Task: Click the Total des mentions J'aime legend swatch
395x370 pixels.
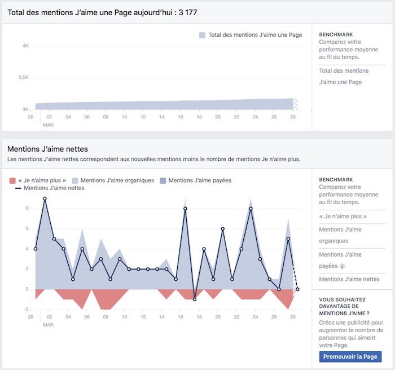Action: click(x=202, y=35)
